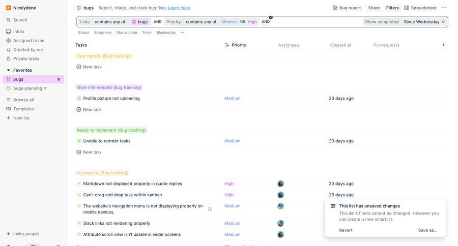Show more filter suggestions ellipsis
The height and width of the screenshot is (246, 458).
coord(182,33)
